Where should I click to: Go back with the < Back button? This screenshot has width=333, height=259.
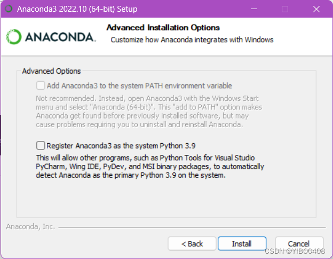coord(192,244)
